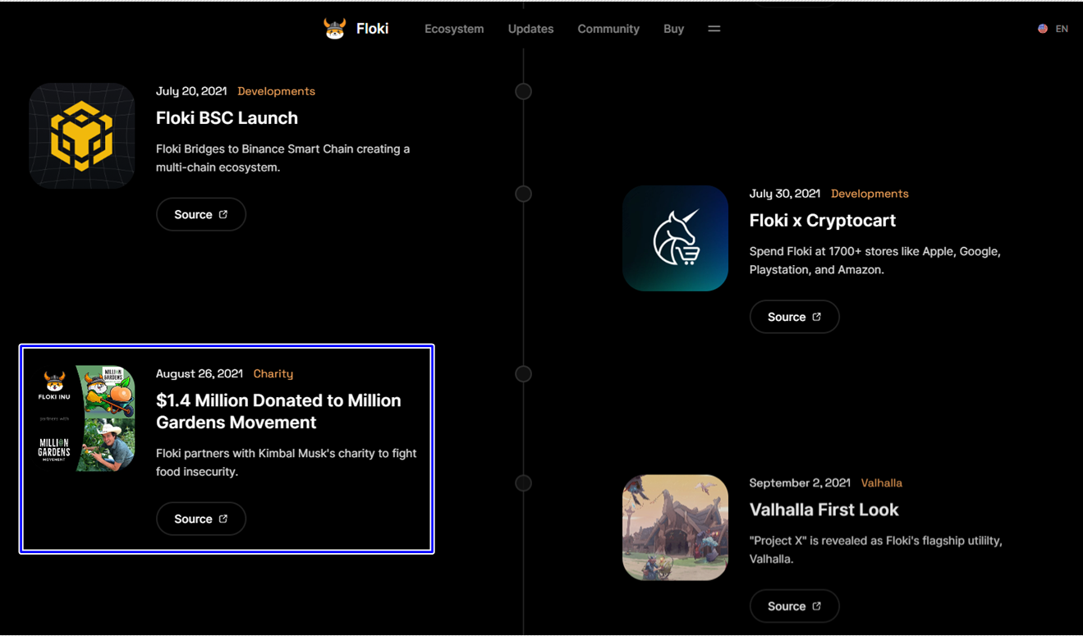This screenshot has width=1083, height=636.
Task: Select timeline marker for Floki x Cryptocart
Action: [523, 194]
